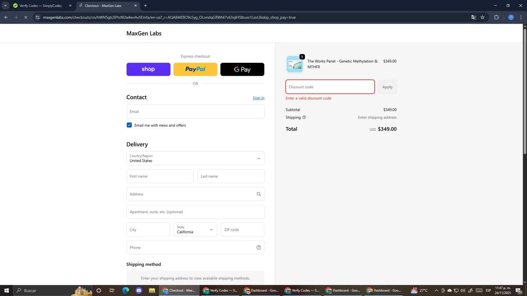View The Works Panel product thumbnail
The height and width of the screenshot is (296, 527).
click(295, 64)
